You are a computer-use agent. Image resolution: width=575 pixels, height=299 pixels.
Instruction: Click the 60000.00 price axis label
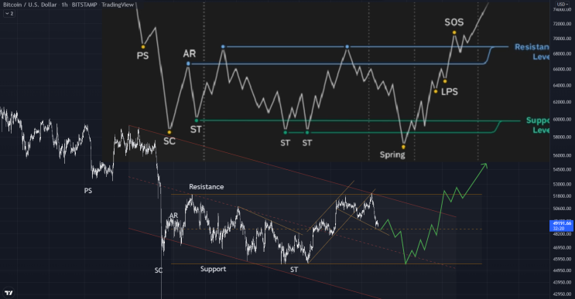click(561, 119)
